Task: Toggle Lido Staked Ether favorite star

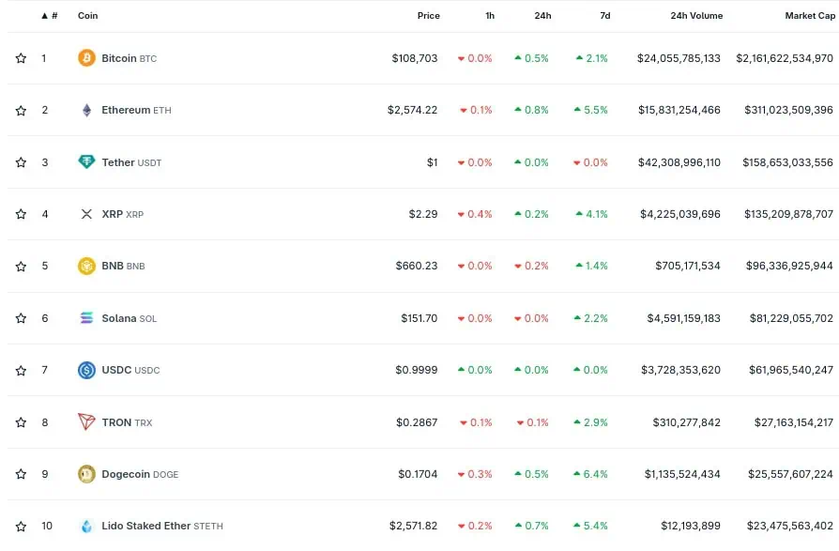Action: (21, 526)
